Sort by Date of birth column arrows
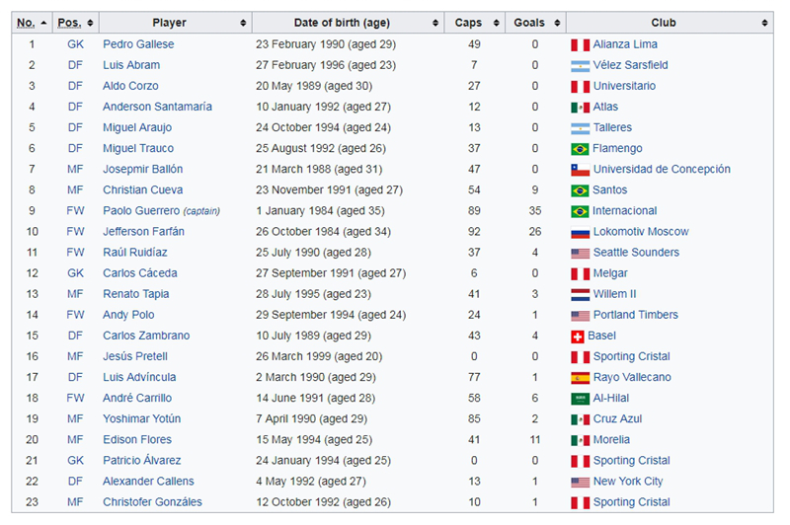 [x=435, y=23]
